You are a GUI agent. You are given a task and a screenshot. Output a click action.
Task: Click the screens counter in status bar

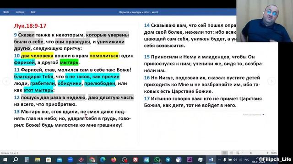point(9,153)
